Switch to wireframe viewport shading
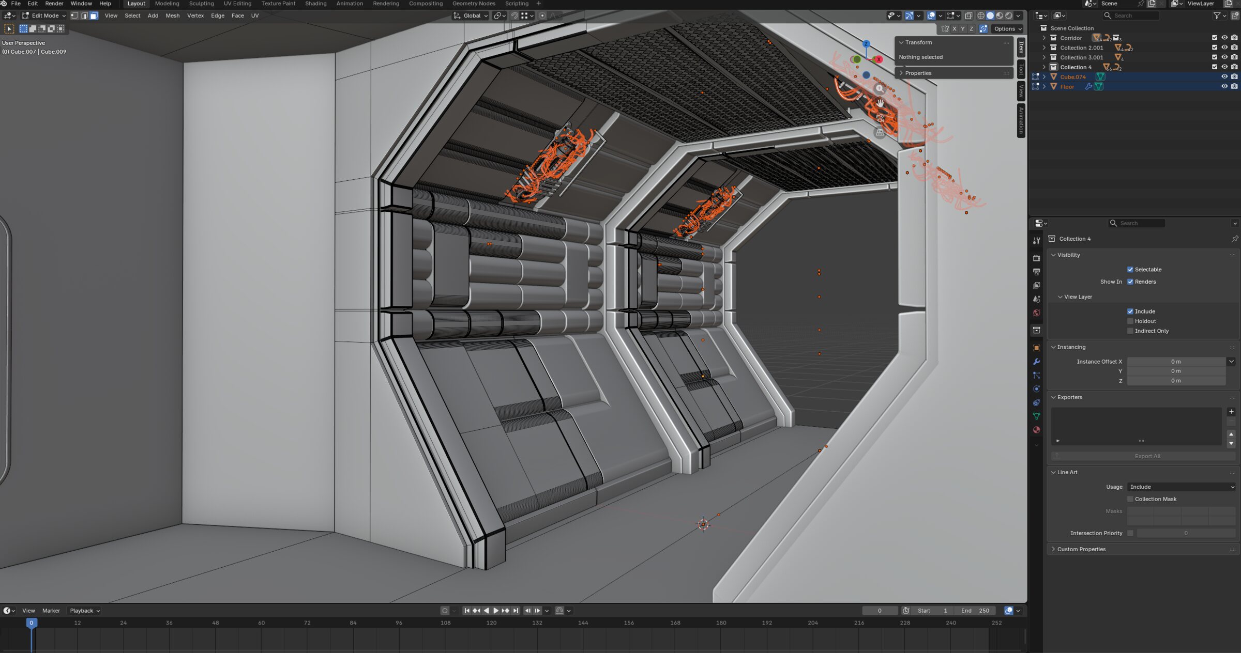1241x653 pixels. [x=980, y=15]
